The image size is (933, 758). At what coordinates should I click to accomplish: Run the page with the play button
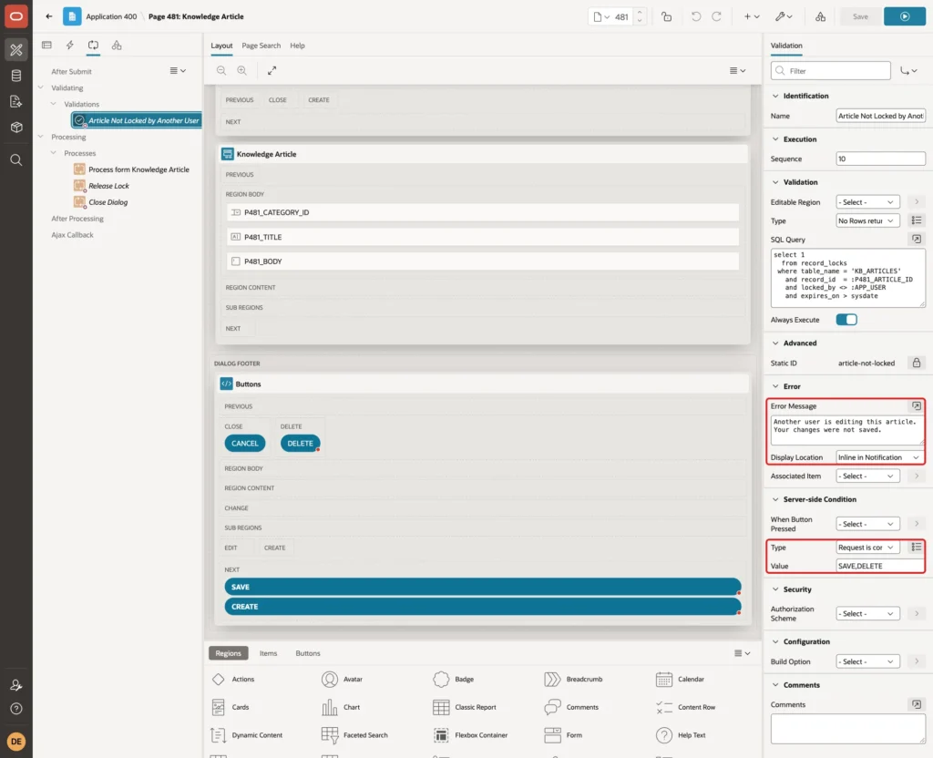pos(905,16)
